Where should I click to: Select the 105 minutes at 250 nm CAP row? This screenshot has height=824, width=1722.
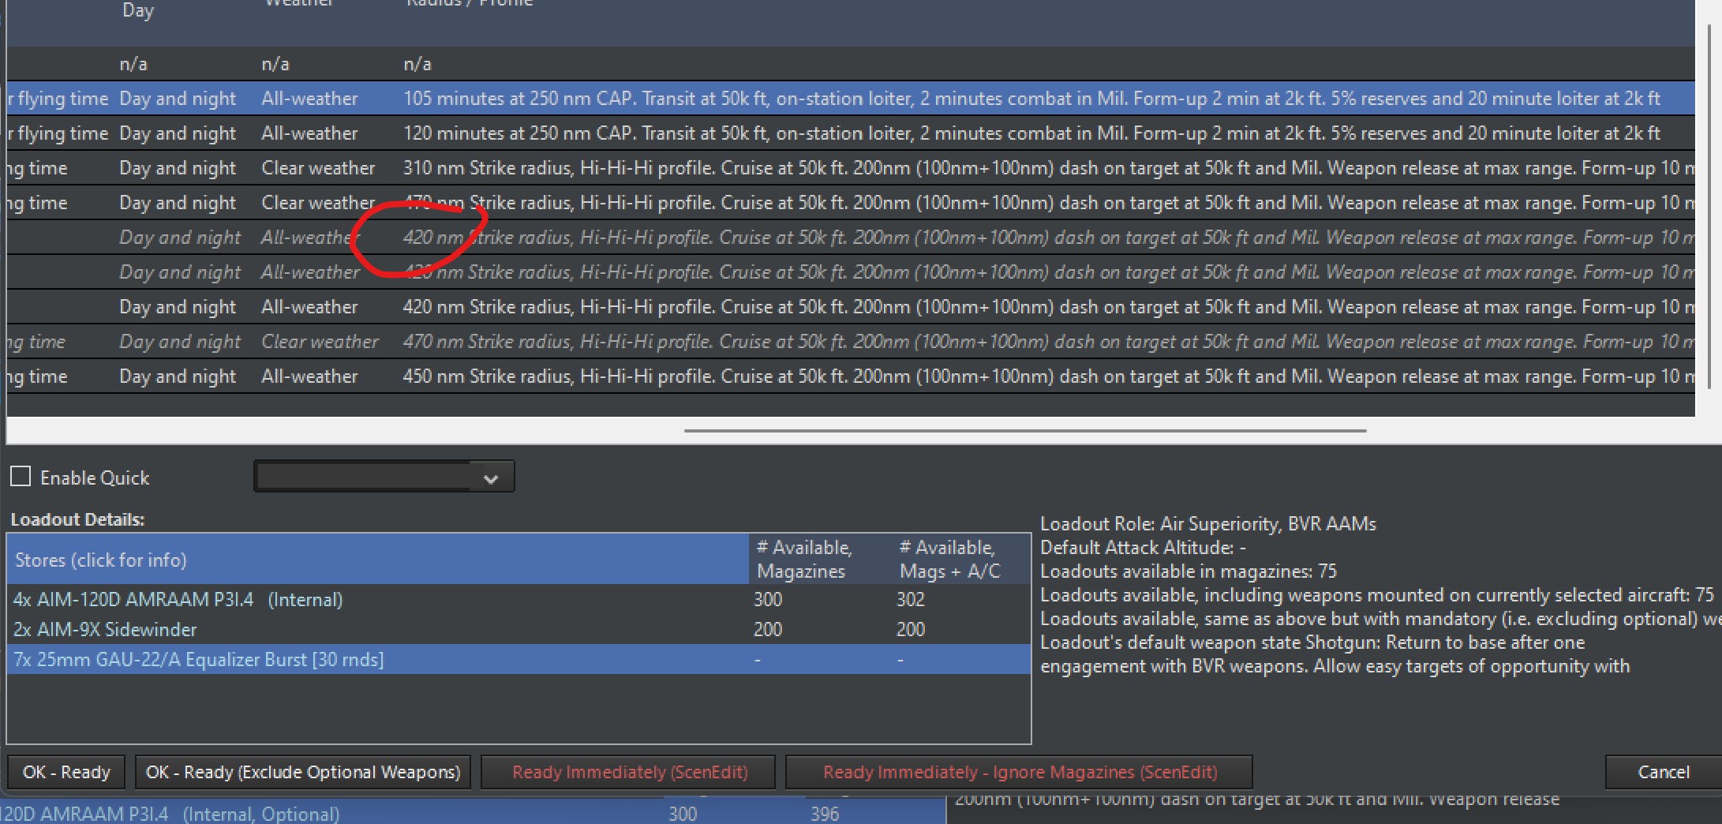pos(851,99)
